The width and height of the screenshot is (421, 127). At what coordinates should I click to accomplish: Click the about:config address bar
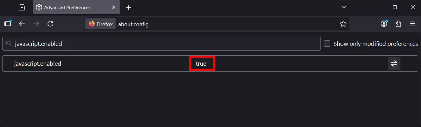pyautogui.click(x=222, y=24)
